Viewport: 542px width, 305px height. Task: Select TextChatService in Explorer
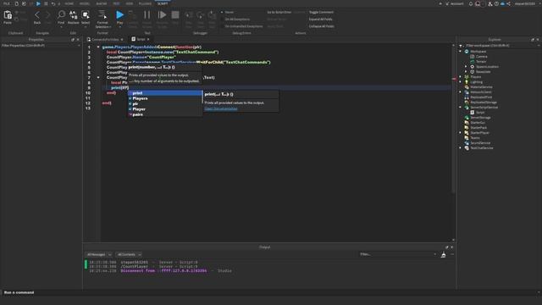tap(482, 148)
